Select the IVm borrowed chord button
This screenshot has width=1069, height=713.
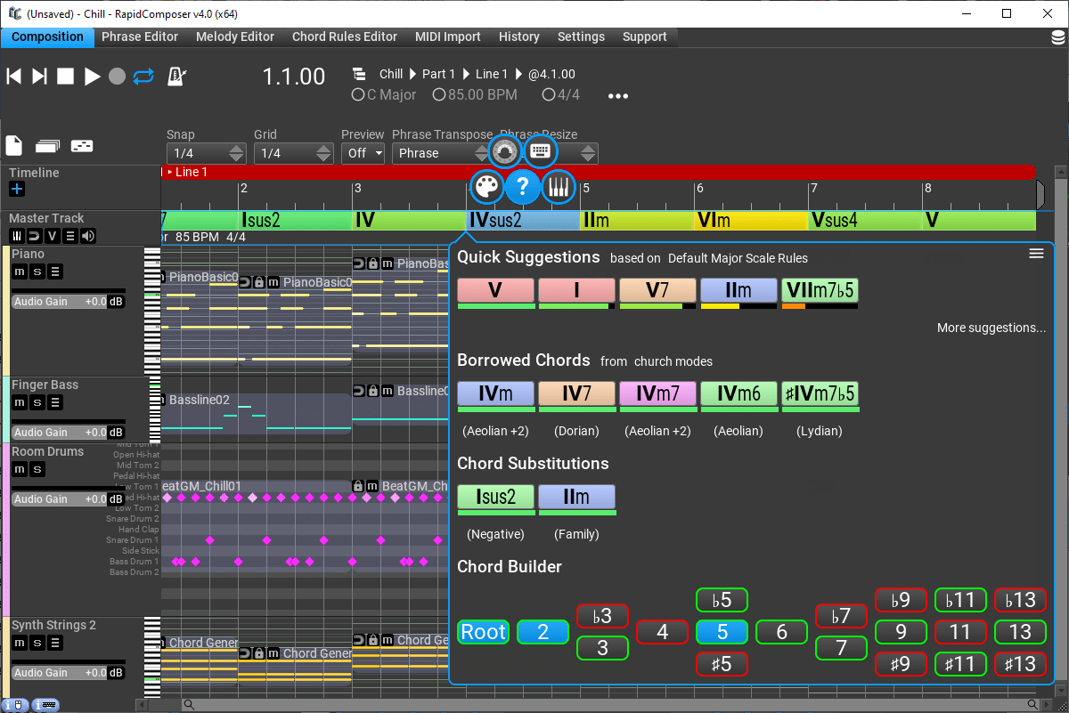[495, 395]
